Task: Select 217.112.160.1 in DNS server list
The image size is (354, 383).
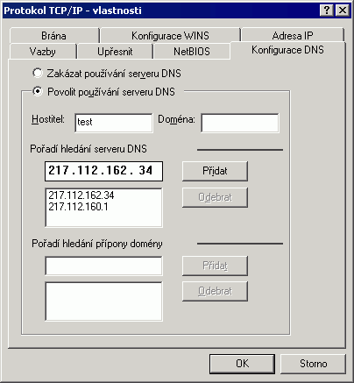Action: tap(78, 207)
